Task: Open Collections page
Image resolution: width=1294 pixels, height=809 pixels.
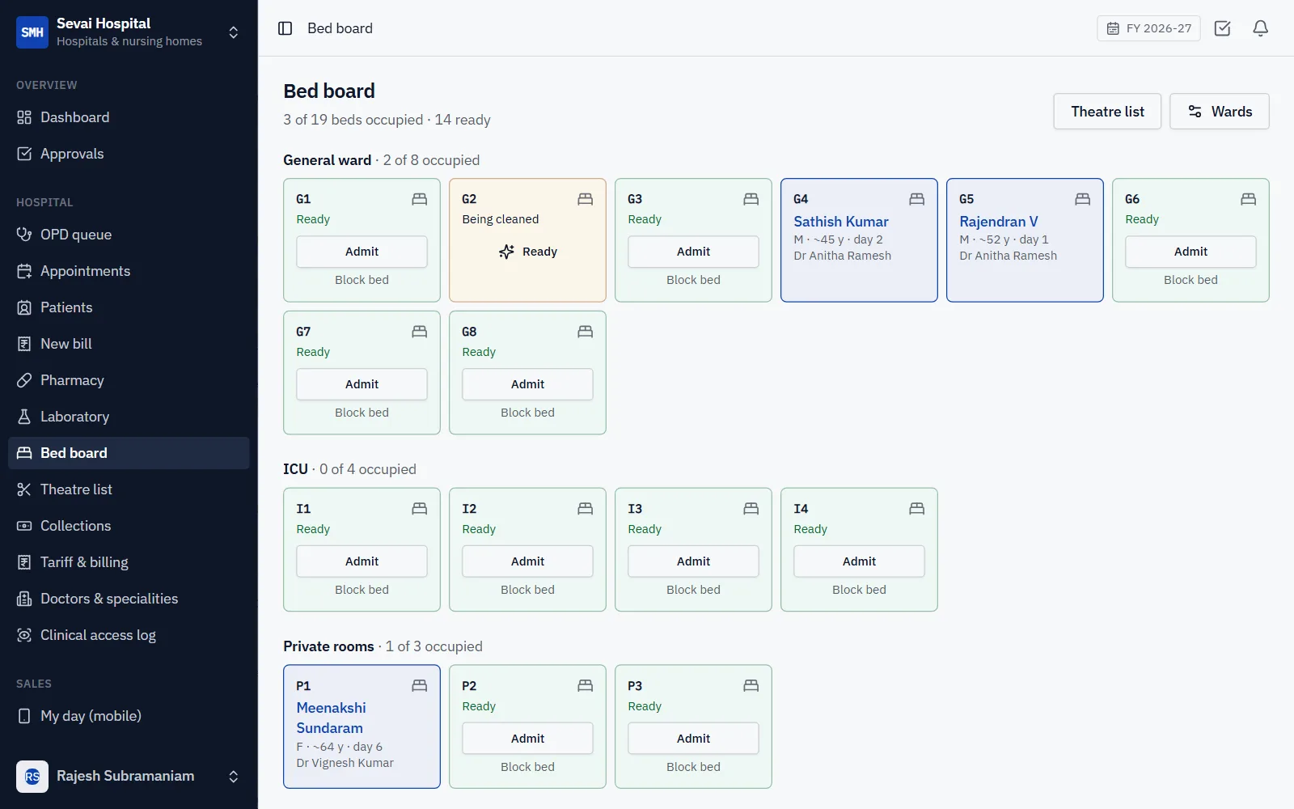Action: tap(129, 526)
